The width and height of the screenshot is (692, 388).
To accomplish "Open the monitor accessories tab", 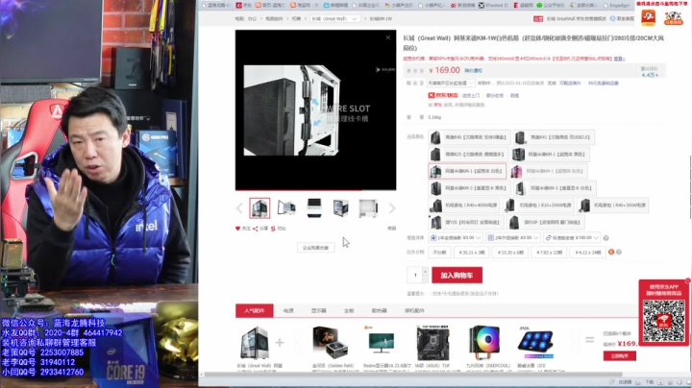I will pyautogui.click(x=319, y=310).
